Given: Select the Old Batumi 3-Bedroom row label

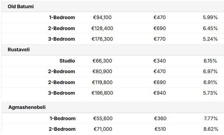Looking at the screenshot, I should [x=62, y=39].
